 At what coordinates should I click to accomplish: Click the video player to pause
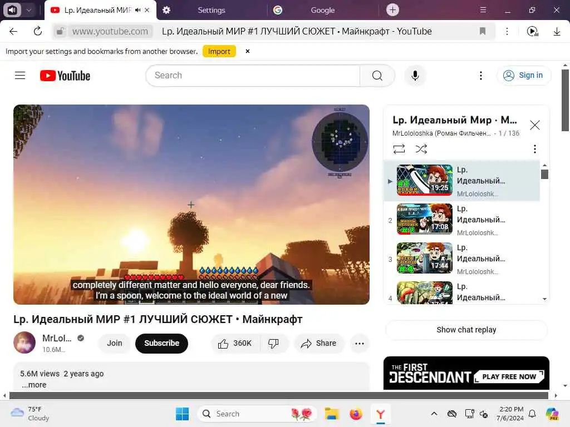(x=191, y=205)
